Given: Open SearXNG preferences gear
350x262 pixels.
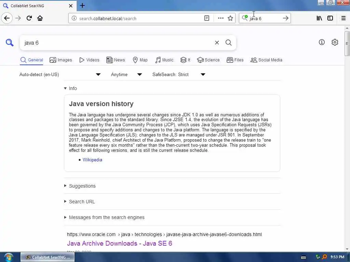Looking at the screenshot, I should 335,42.
